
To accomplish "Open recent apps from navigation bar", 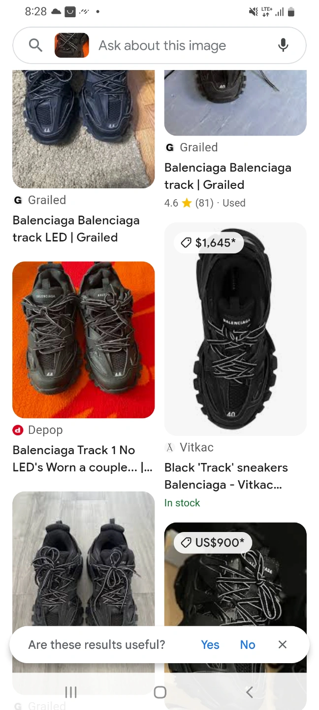I will point(71,692).
